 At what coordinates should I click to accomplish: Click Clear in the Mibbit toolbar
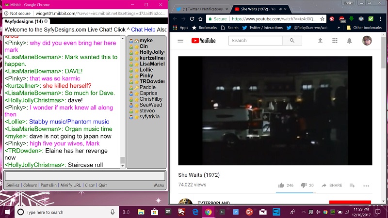[x=90, y=185]
